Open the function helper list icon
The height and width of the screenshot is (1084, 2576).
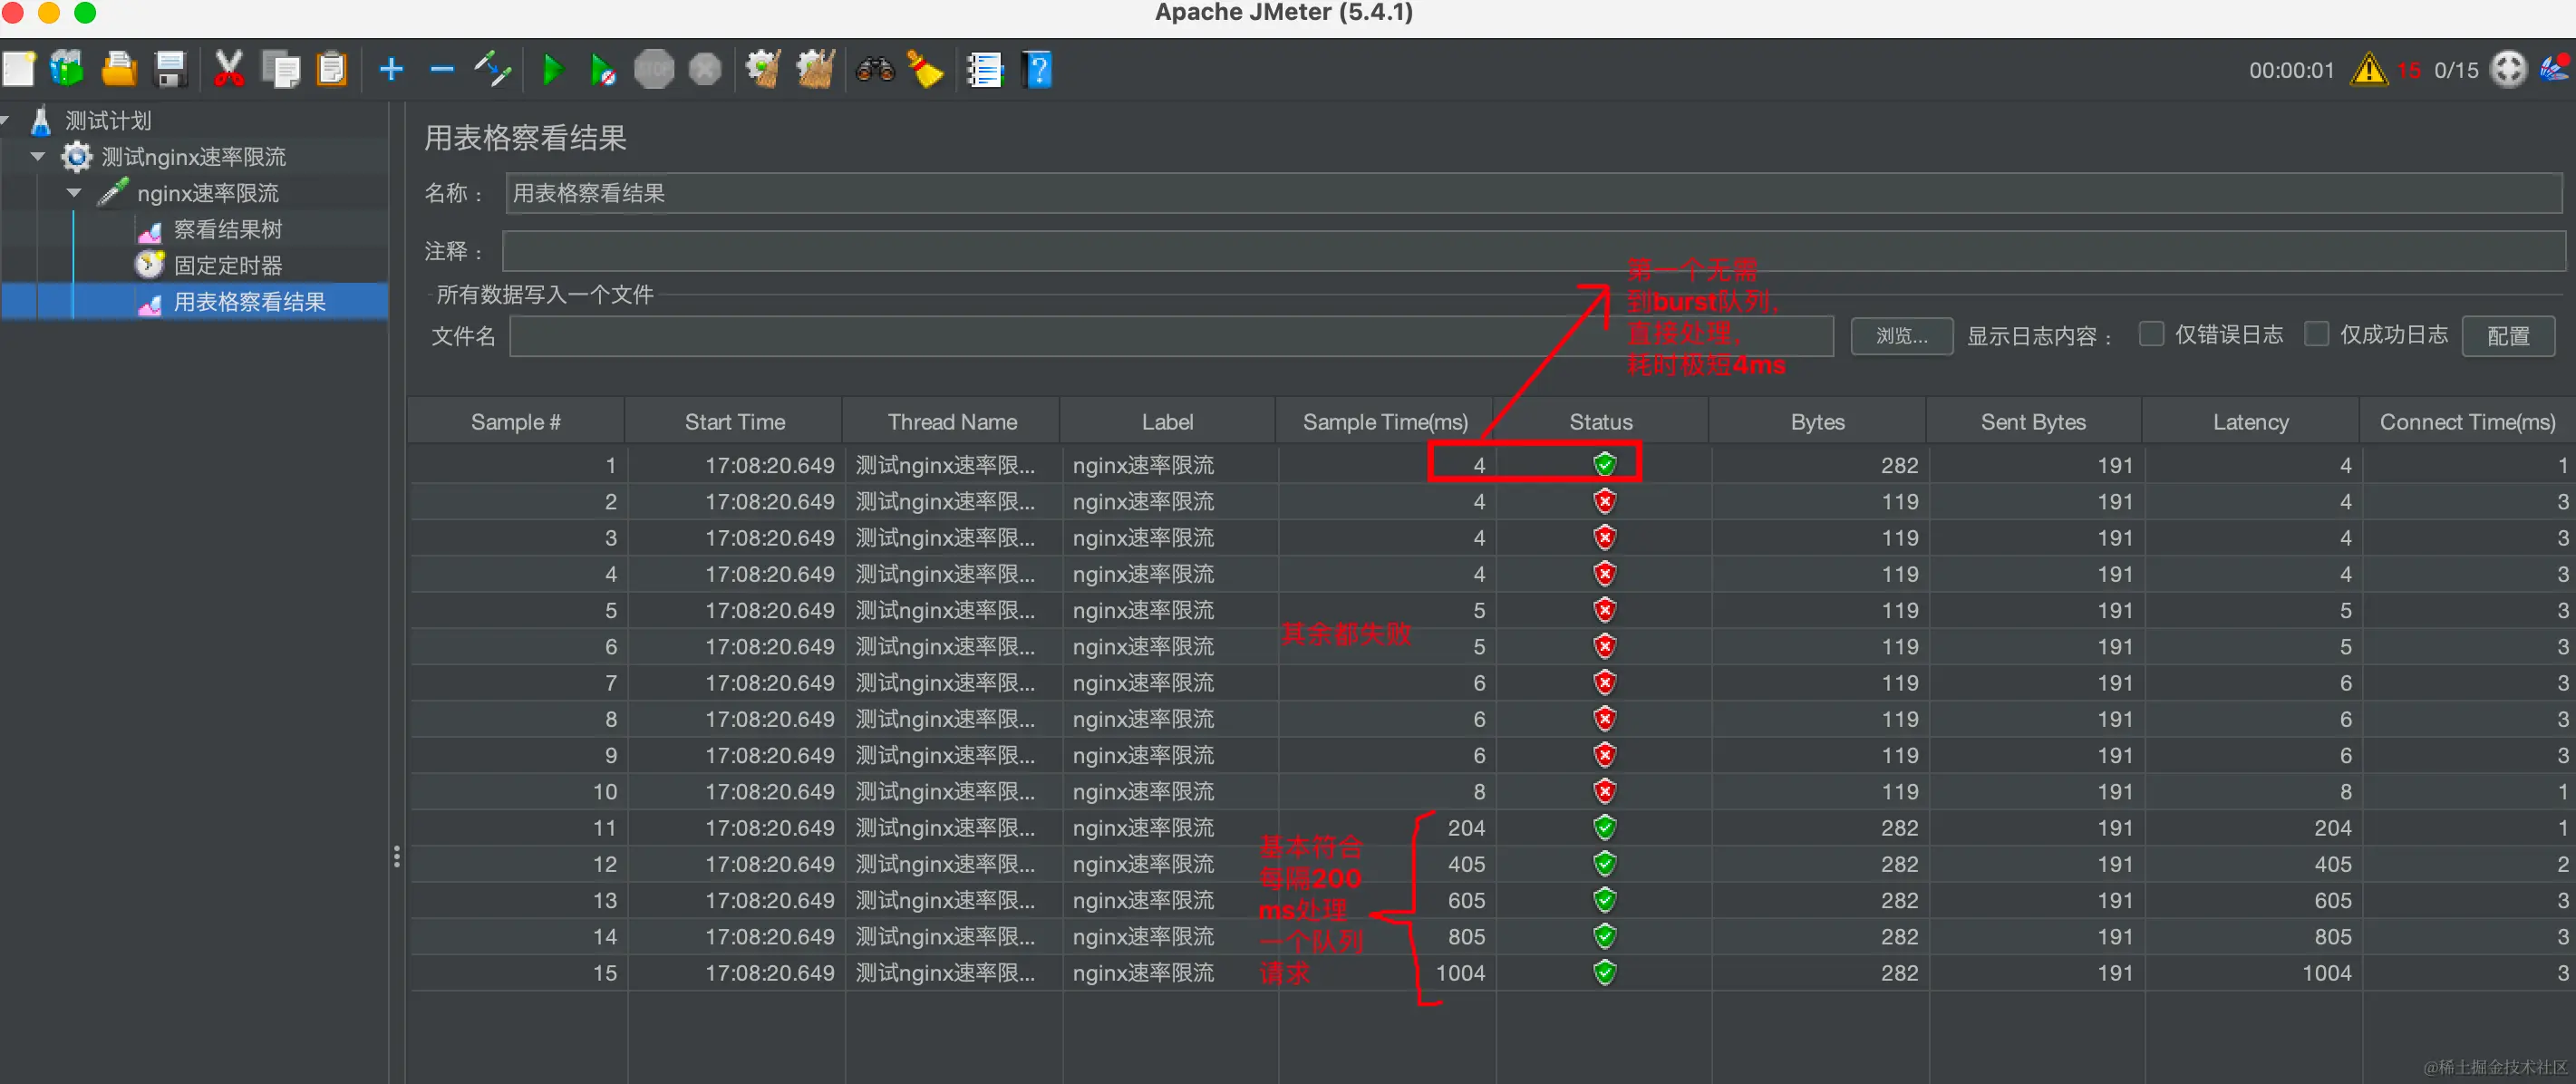click(984, 70)
